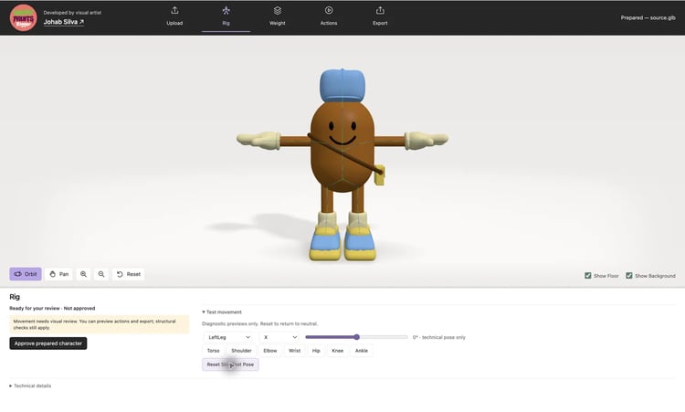This screenshot has width=685, height=412.
Task: Activate the Orbit camera tool
Action: [26, 274]
